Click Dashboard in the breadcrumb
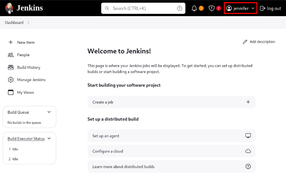 coord(14,23)
